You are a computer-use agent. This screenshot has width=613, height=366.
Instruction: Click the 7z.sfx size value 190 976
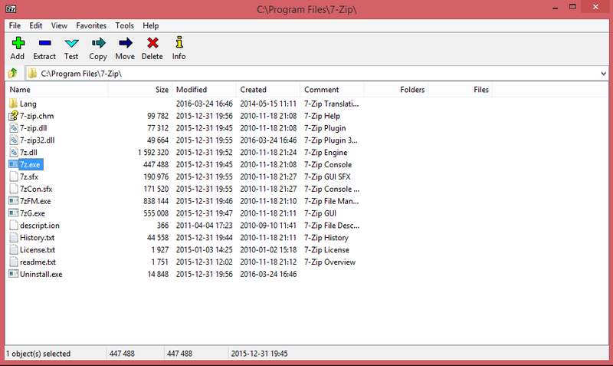click(156, 176)
